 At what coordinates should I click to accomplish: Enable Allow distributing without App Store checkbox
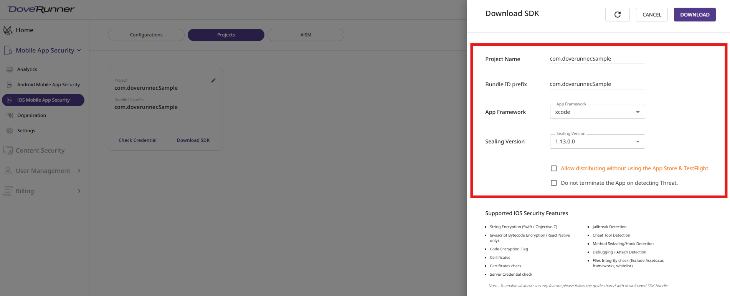click(554, 168)
